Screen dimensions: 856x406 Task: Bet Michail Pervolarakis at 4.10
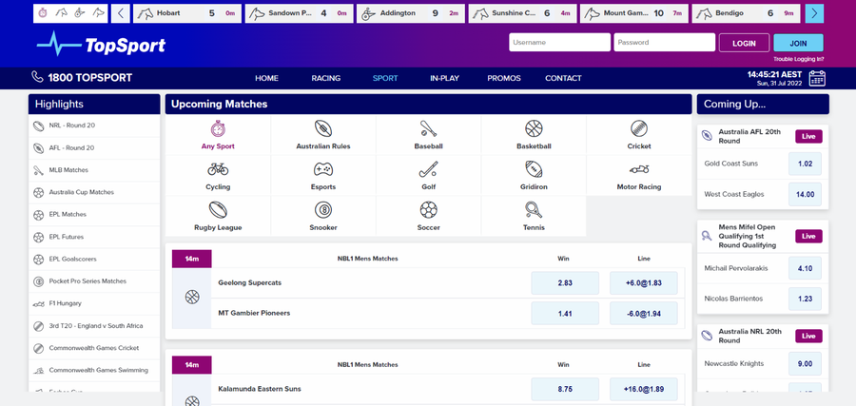pos(806,268)
